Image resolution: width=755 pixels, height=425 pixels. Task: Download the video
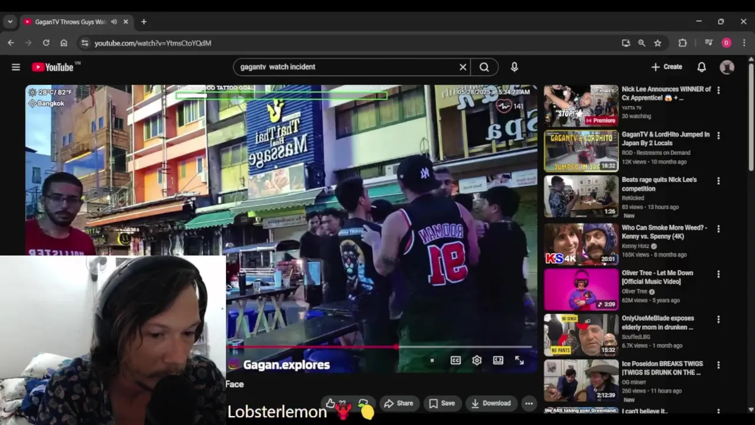pos(491,403)
